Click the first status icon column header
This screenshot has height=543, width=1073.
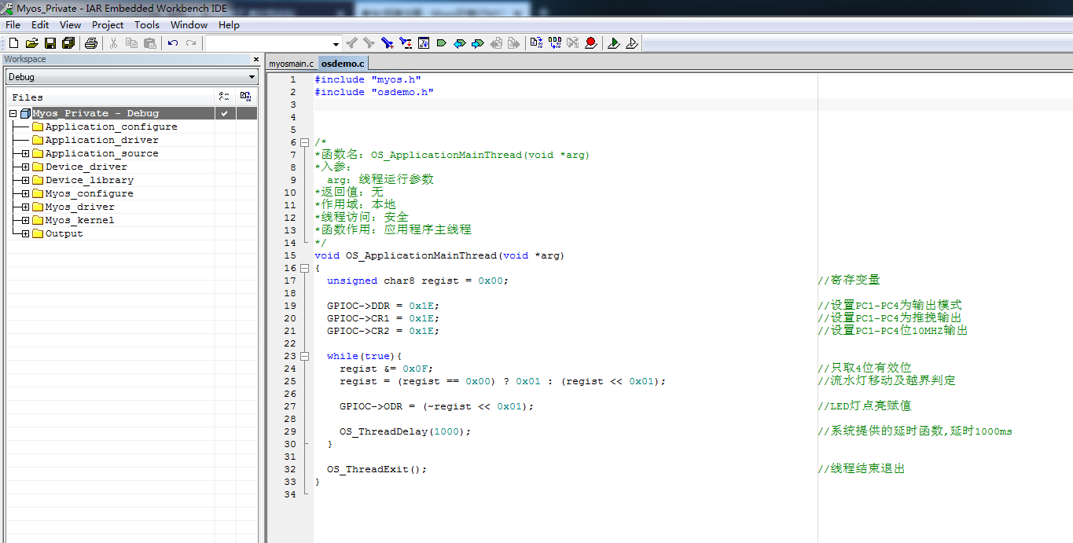tap(225, 97)
